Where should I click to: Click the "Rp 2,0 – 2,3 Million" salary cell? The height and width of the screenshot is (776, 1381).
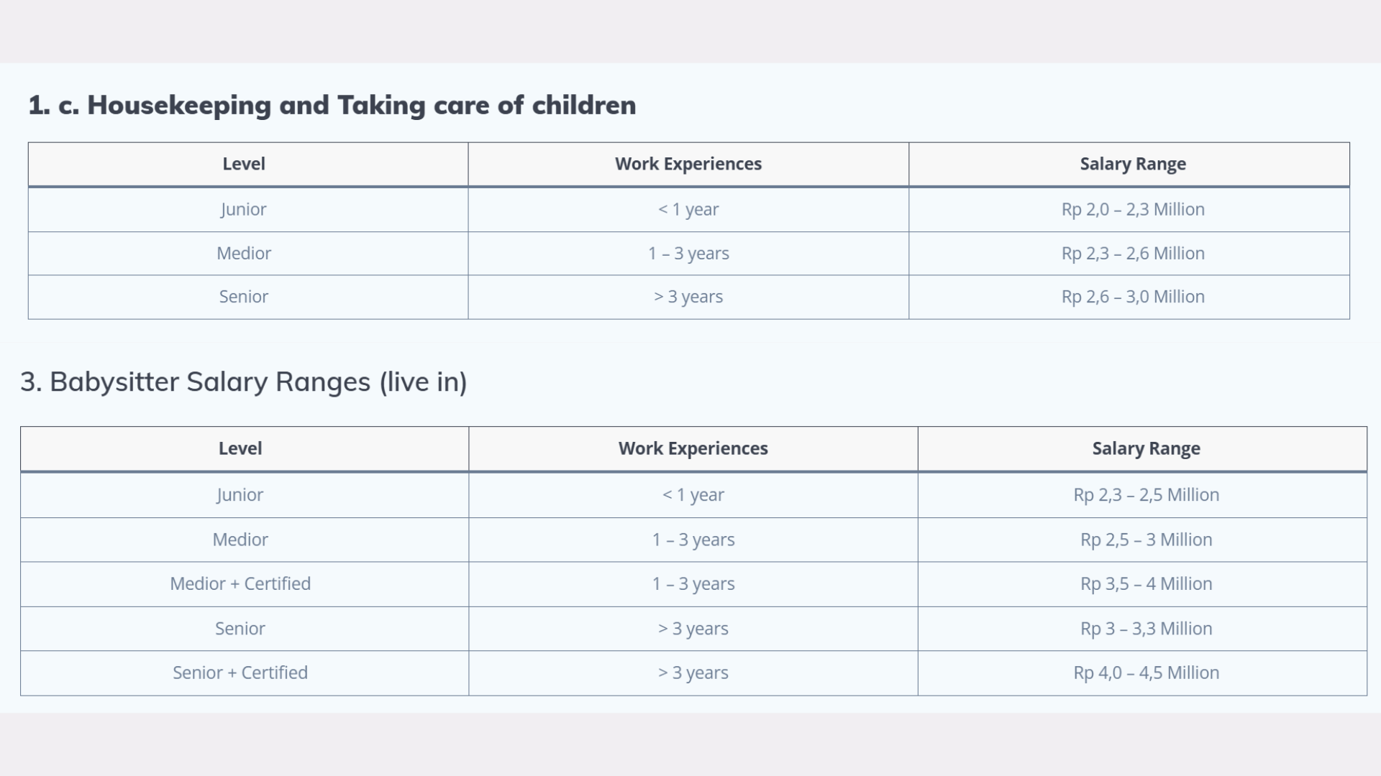pos(1133,209)
